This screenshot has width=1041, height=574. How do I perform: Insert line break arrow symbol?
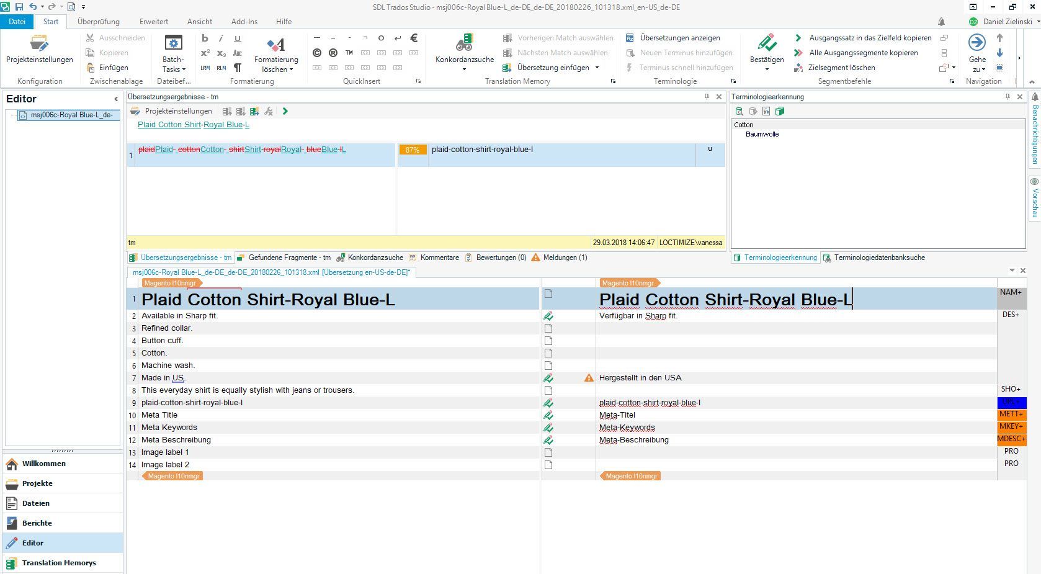(398, 38)
